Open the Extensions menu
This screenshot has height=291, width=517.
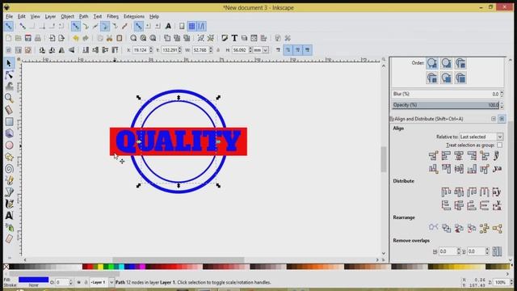[134, 16]
